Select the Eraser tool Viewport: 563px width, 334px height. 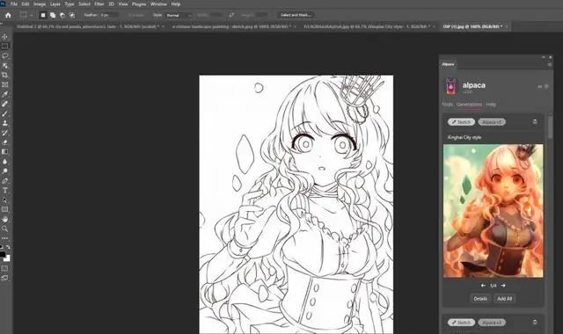click(x=4, y=142)
